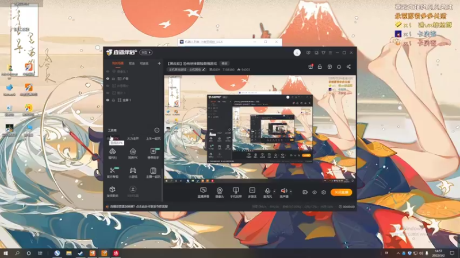
Task: Click the eye preview icon in the bottom bar
Action: pyautogui.click(x=315, y=192)
